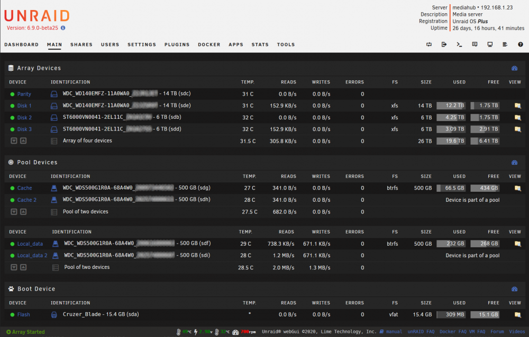
Task: Click the first header toolbar icon with swap arrows
Action: [x=429, y=44]
